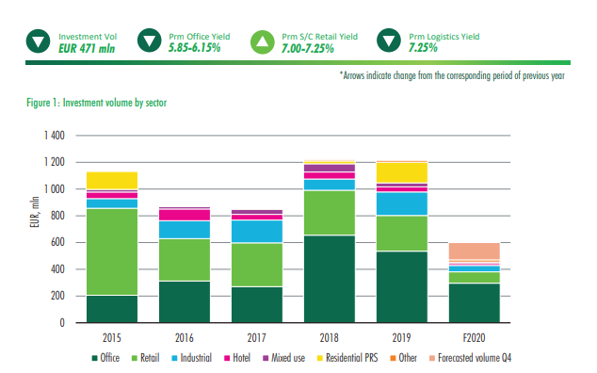Click the '7.25%' logistics yield value
The width and height of the screenshot is (597, 373).
pyautogui.click(x=423, y=48)
